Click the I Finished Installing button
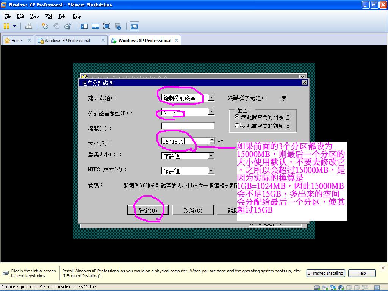388x291 pixels. pyautogui.click(x=325, y=273)
